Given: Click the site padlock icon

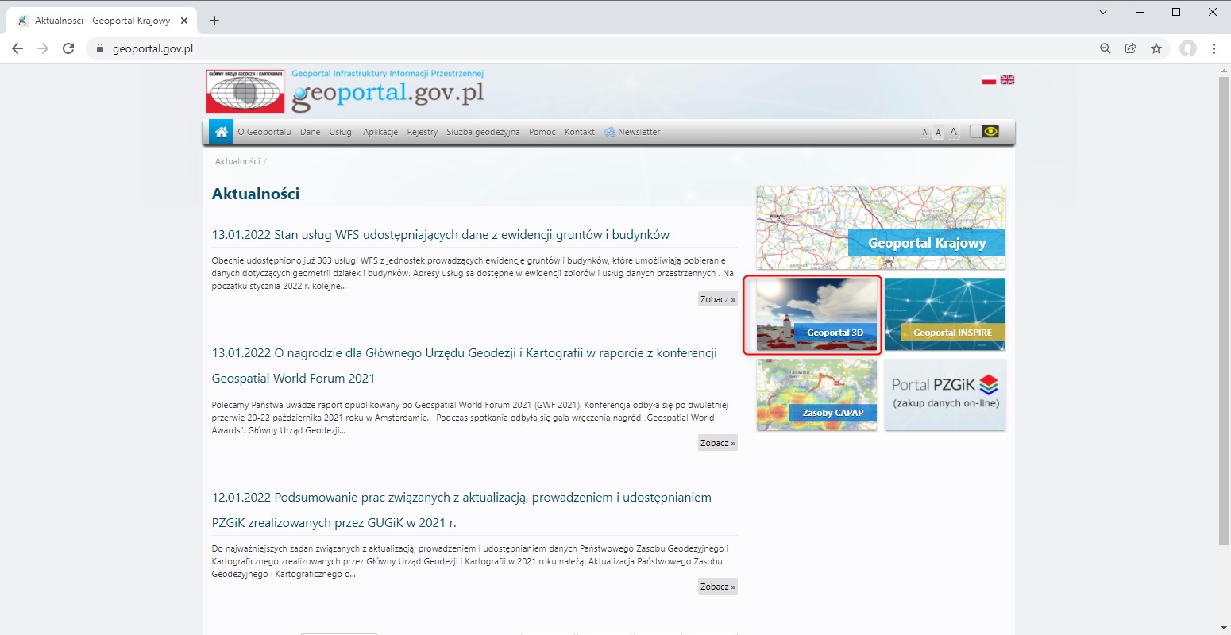Looking at the screenshot, I should coord(100,48).
